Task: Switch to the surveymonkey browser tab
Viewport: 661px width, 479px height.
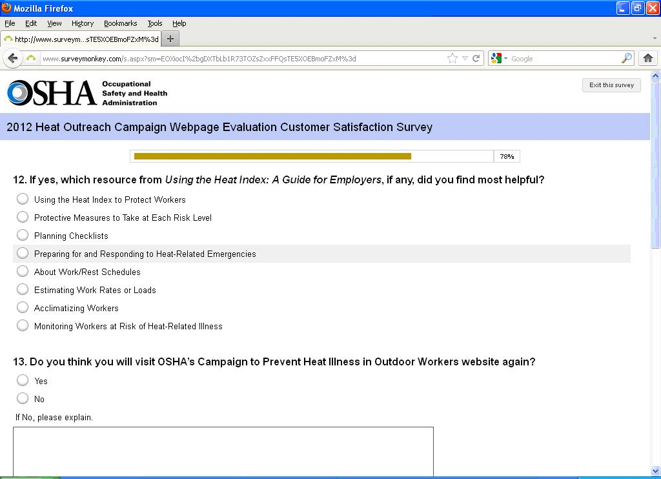Action: coord(81,39)
